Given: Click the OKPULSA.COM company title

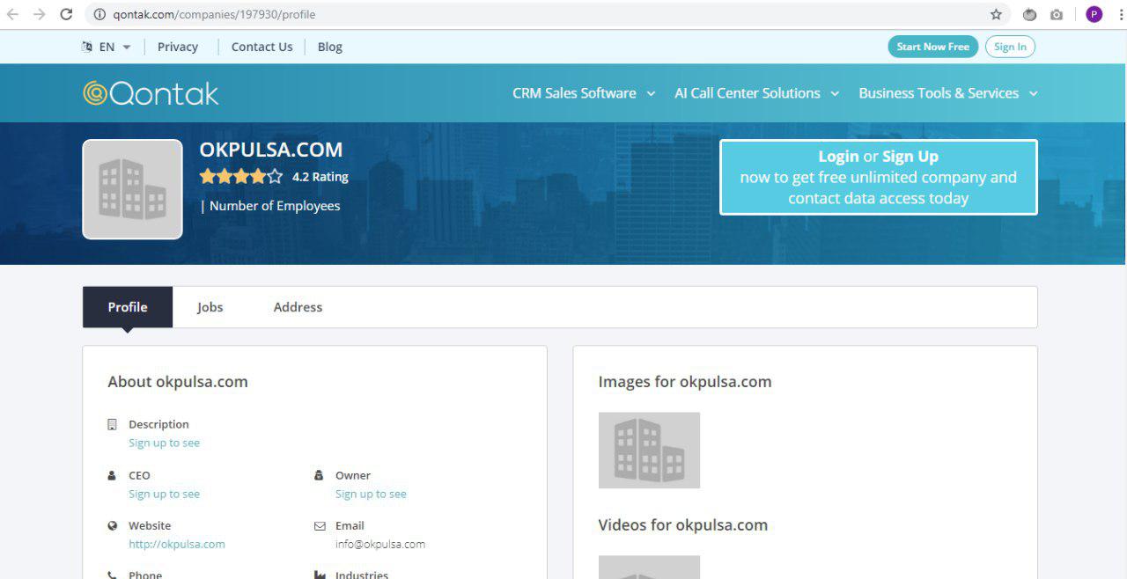Looking at the screenshot, I should coord(271,150).
